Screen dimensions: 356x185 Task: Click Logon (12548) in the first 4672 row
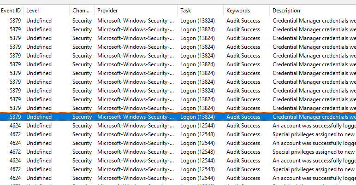coord(197,134)
